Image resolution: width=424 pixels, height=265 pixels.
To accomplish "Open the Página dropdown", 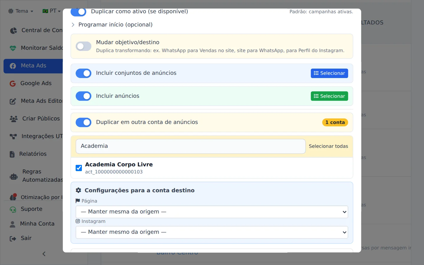I will [212, 212].
